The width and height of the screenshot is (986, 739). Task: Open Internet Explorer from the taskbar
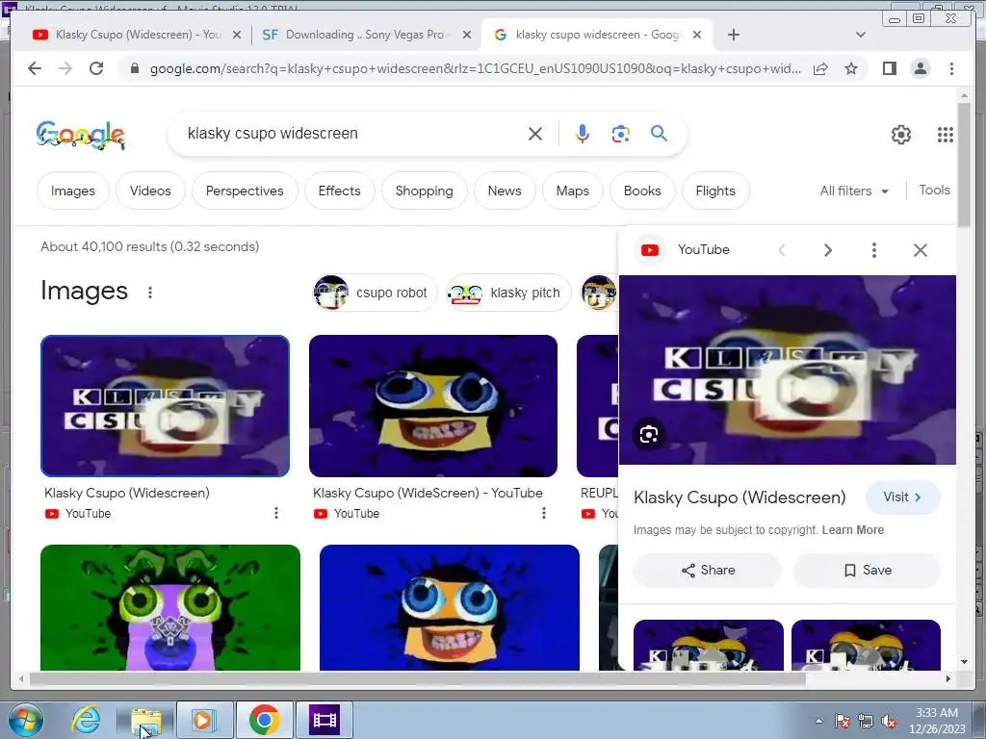coord(85,720)
